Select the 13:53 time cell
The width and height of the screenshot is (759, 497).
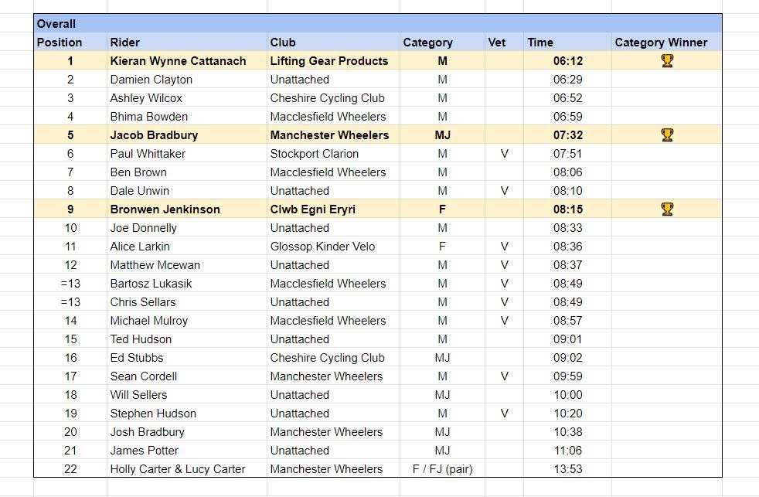point(567,469)
